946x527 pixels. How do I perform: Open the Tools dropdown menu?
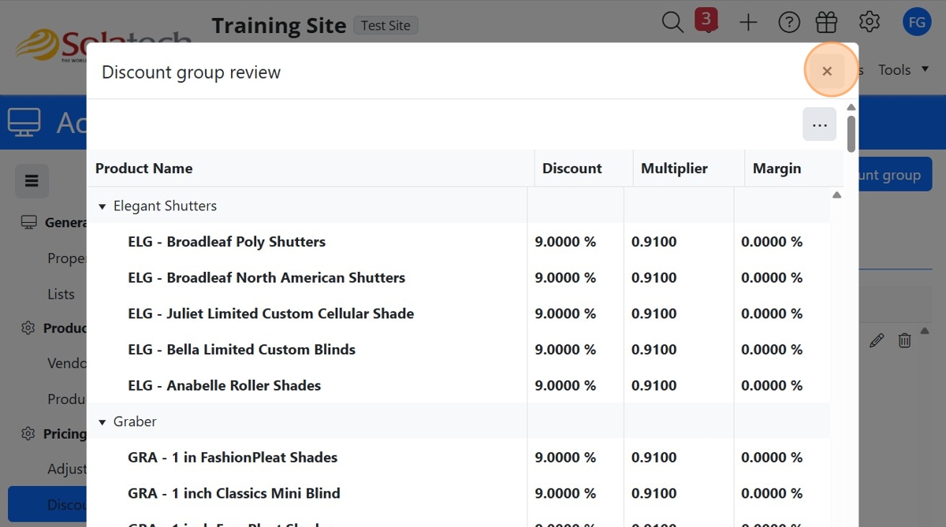(904, 70)
